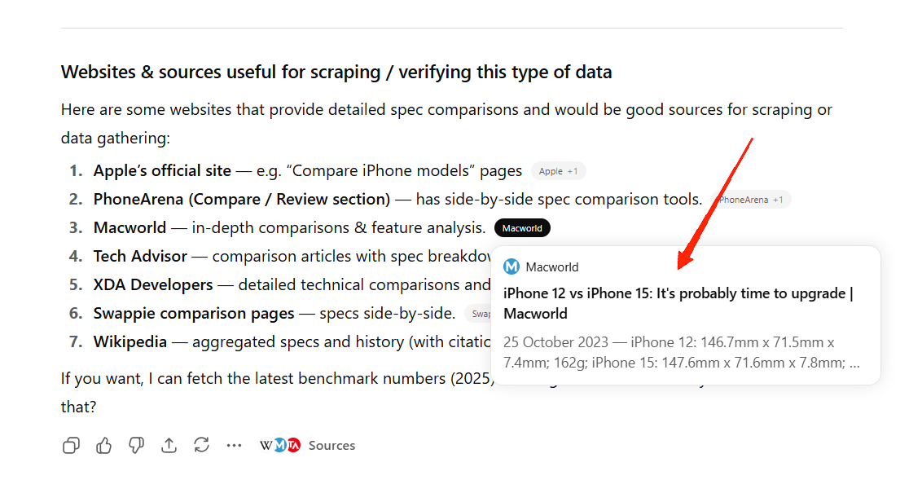Click the blue Macworld favicon near Sources
This screenshot has width=922, height=502.
coord(280,445)
